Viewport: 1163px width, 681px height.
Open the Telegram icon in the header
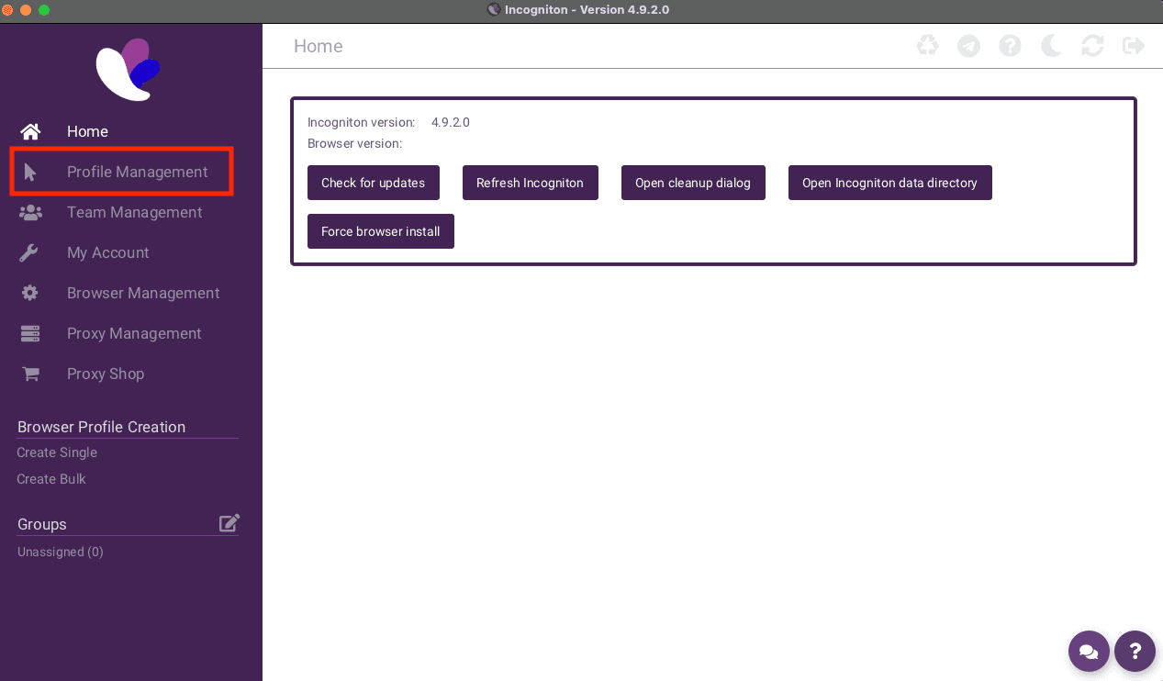pos(968,45)
